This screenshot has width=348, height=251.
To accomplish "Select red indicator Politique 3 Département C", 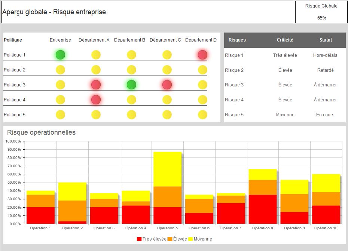I will (x=167, y=85).
